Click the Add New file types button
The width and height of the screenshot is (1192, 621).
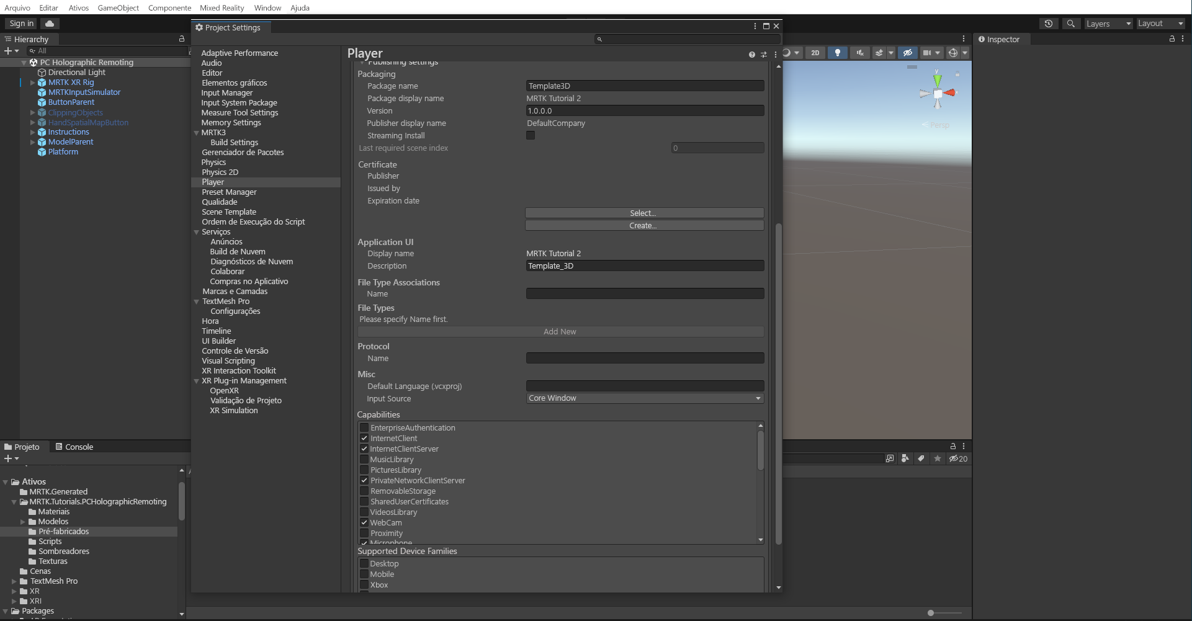559,331
